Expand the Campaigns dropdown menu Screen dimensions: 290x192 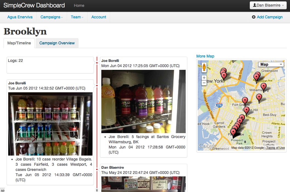(x=51, y=17)
